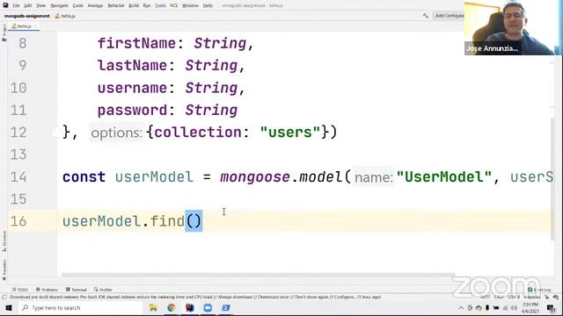
Task: Click the line separator indicator in status bar
Action: click(499, 297)
